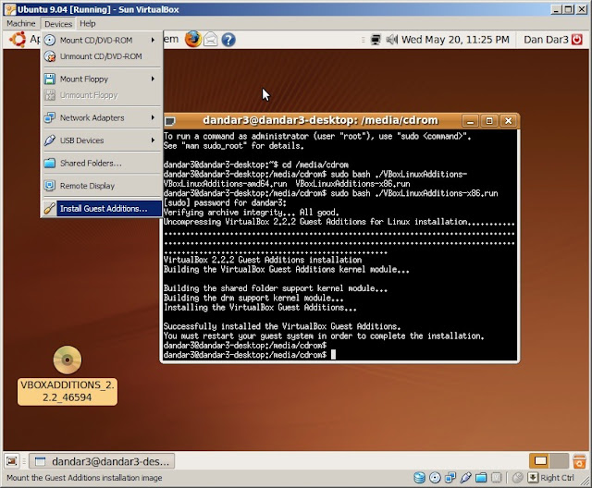Click the remote display status bar icon
Viewport: 592px width, 488px height.
(x=496, y=478)
